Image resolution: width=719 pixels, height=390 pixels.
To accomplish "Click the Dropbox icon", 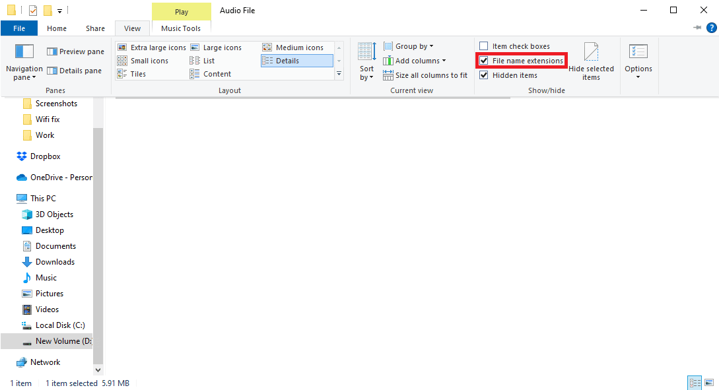I will point(22,156).
